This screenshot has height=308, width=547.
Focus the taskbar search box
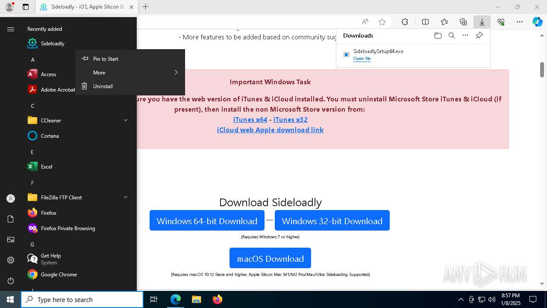pyautogui.click(x=82, y=299)
